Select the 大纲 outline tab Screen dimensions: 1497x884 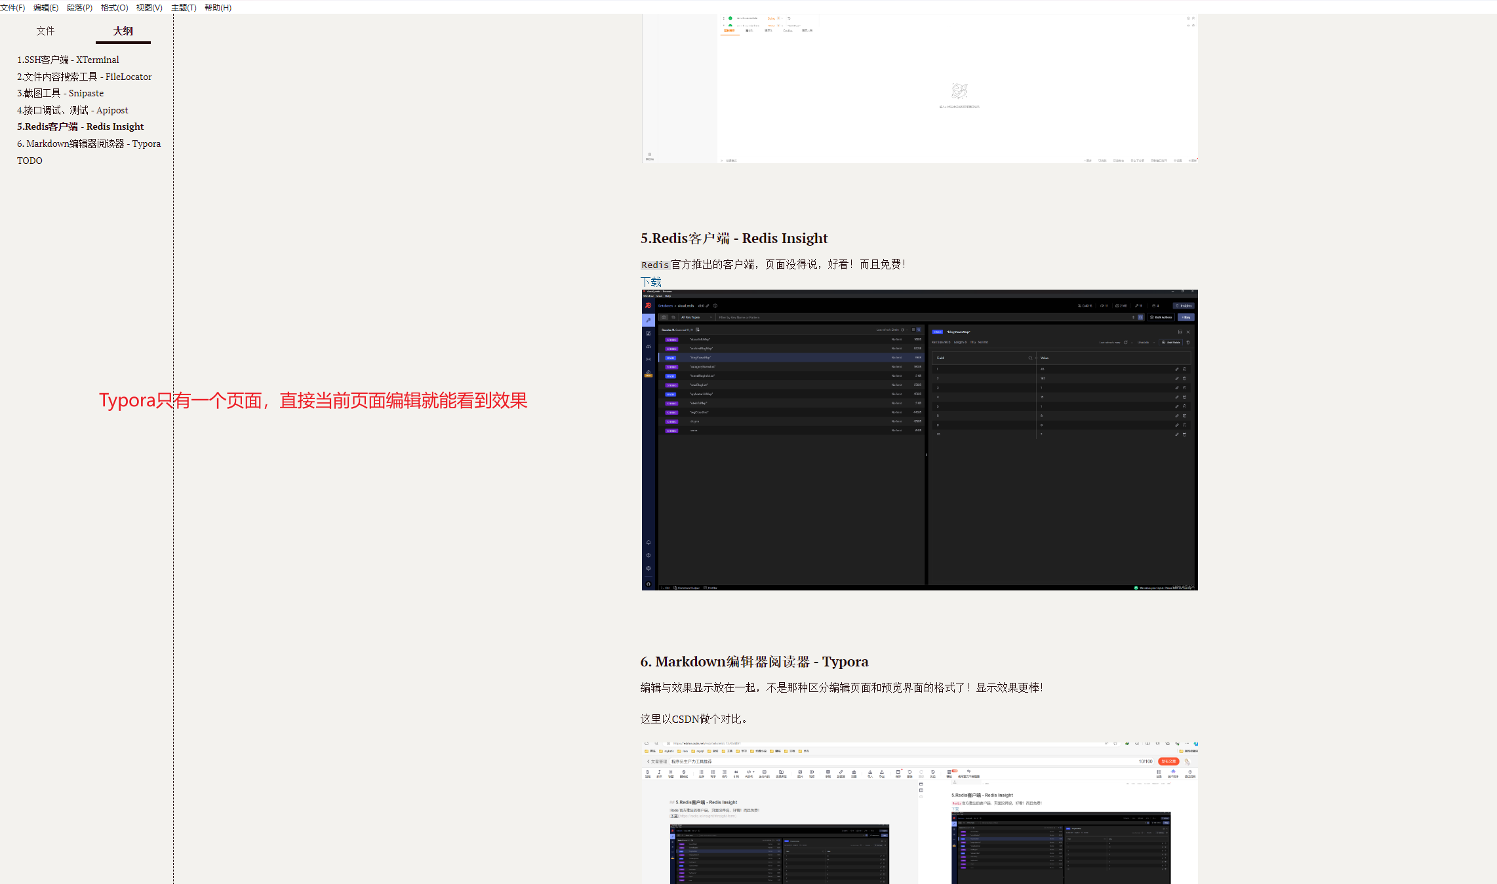pos(123,31)
